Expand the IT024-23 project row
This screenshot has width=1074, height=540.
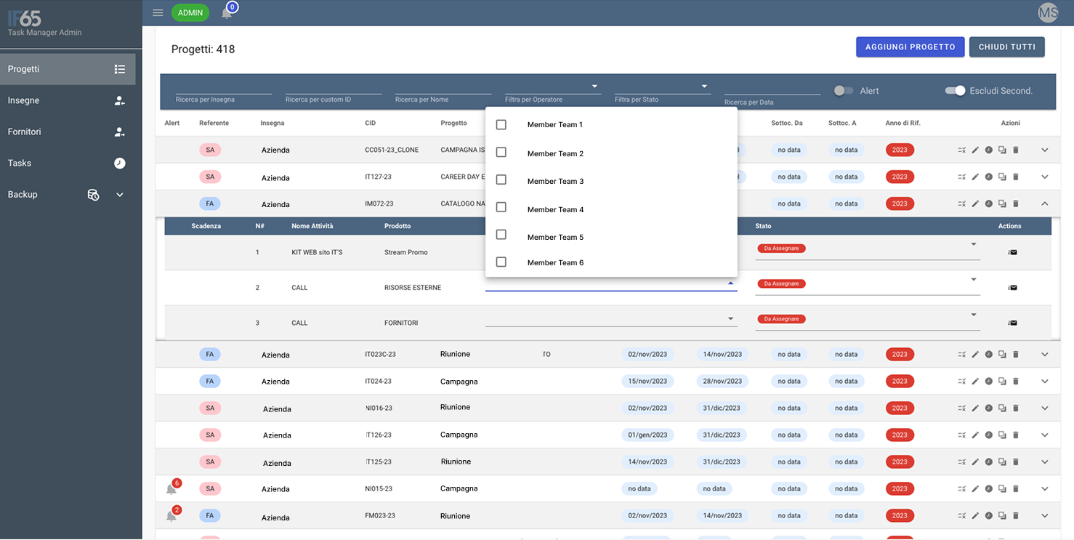1045,381
